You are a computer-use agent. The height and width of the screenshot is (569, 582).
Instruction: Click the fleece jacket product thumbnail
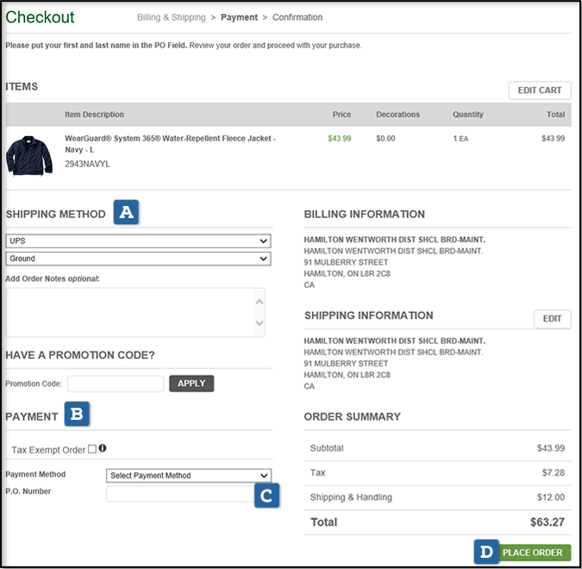(28, 153)
